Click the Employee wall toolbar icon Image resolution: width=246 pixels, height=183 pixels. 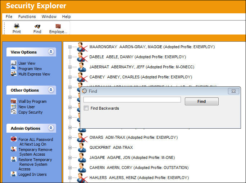(x=58, y=26)
